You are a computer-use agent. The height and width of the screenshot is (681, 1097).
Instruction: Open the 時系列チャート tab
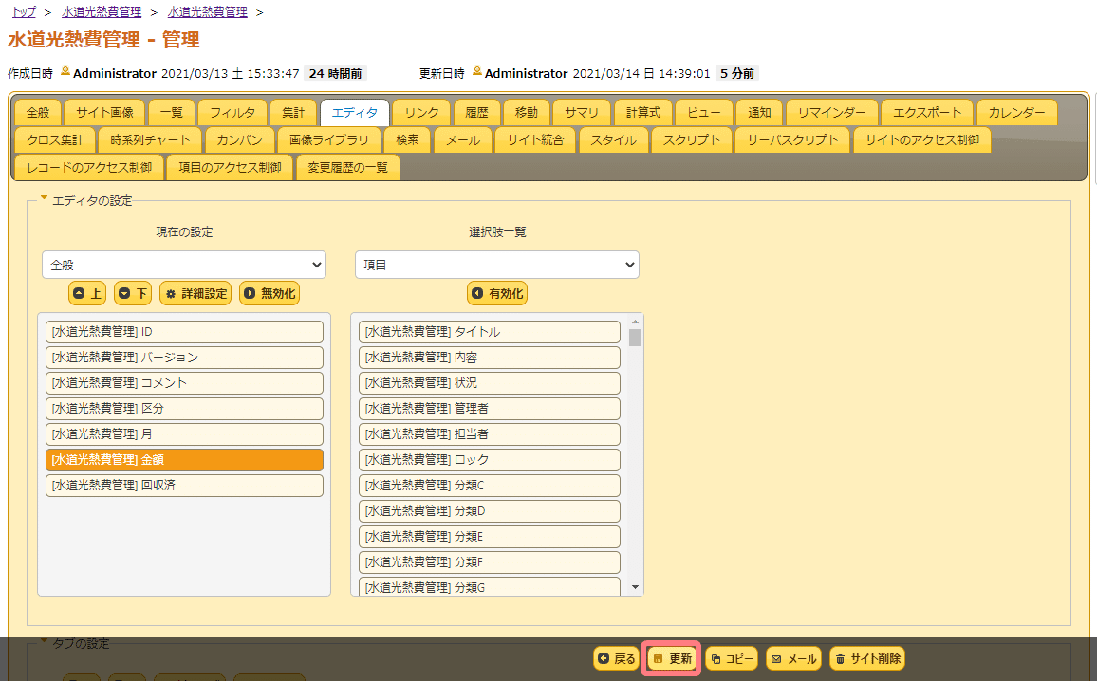[x=150, y=139]
